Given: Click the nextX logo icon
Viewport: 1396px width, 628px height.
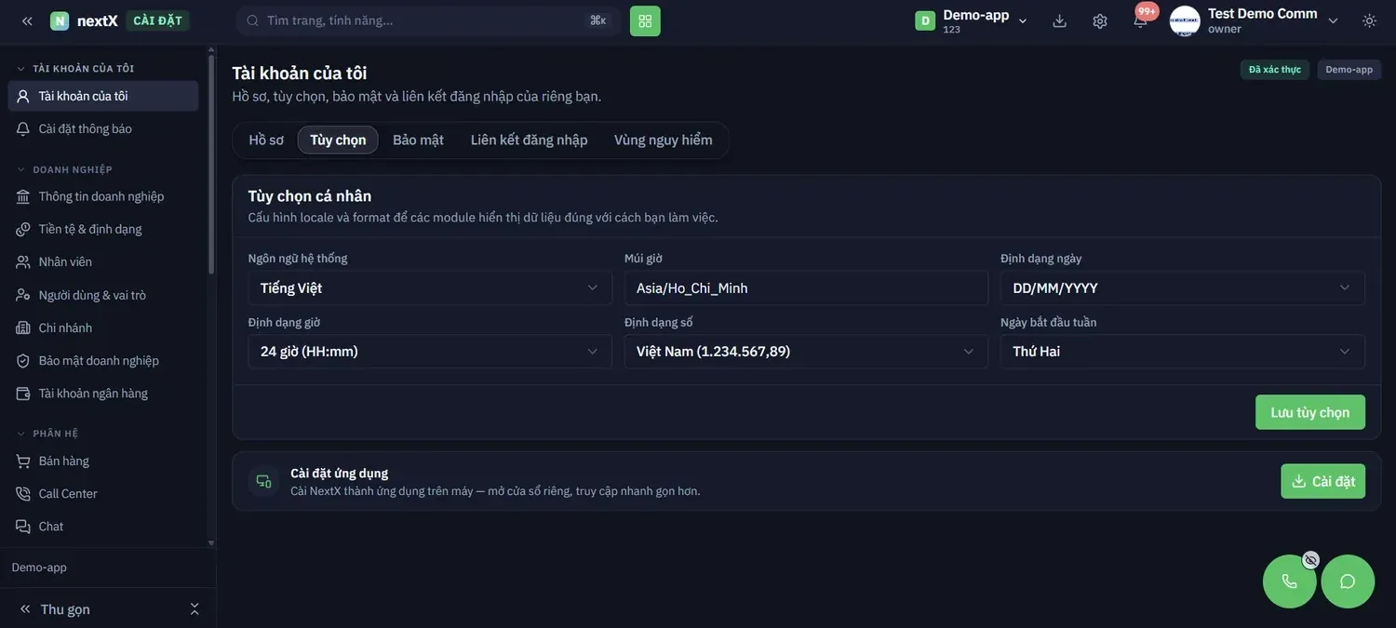Looking at the screenshot, I should pos(60,20).
